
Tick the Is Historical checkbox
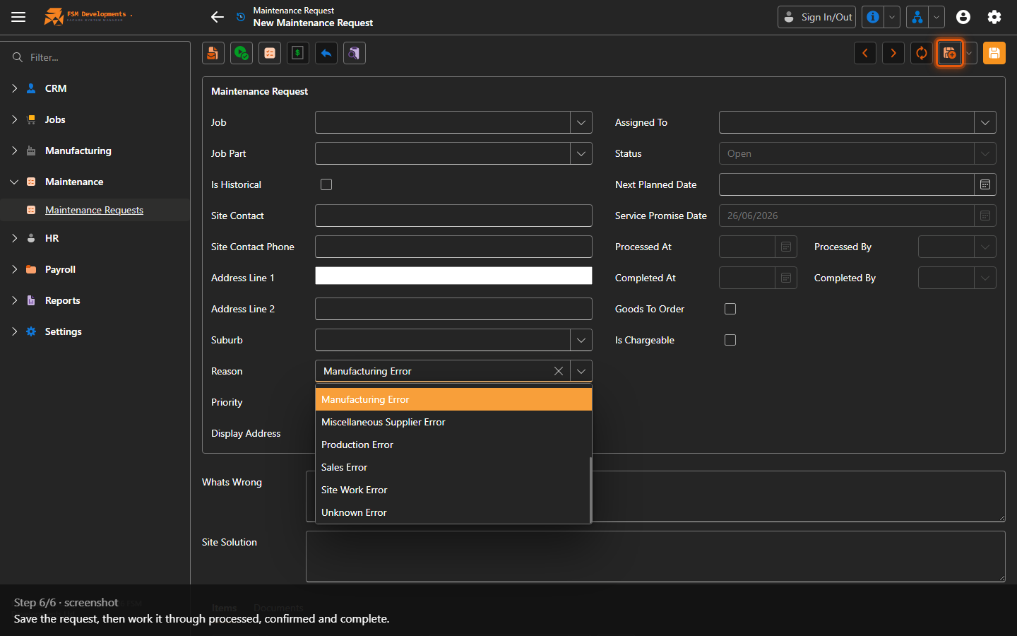tap(326, 184)
